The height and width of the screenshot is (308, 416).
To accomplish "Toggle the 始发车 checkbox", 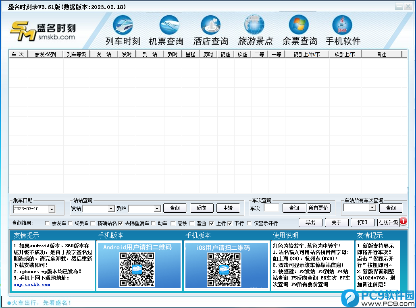I will [47, 223].
